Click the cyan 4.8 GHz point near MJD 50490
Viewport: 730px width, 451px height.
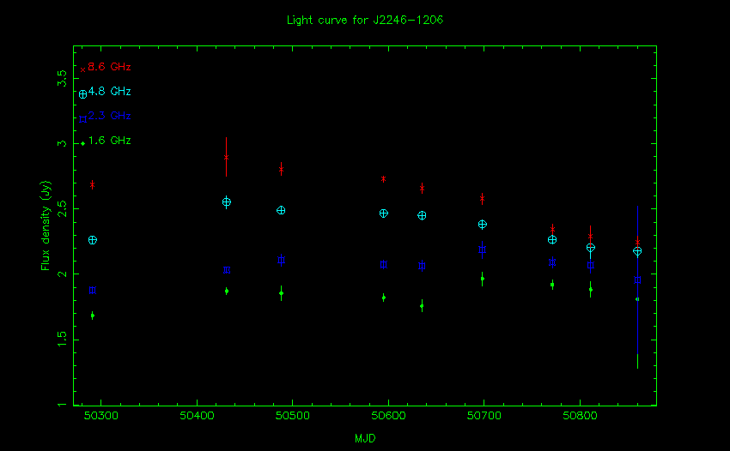(x=281, y=211)
